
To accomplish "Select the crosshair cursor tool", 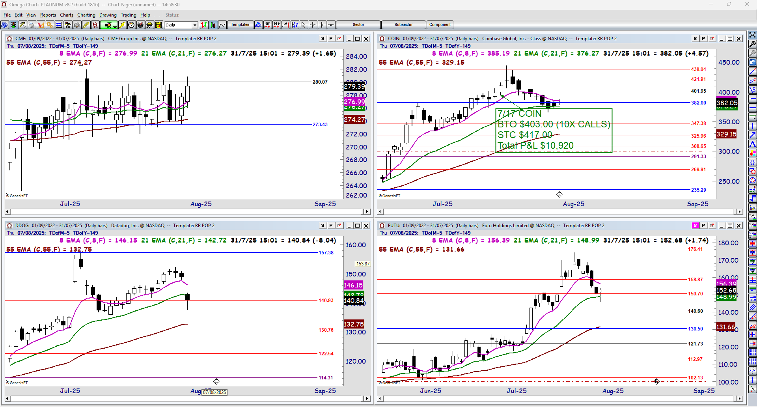I will pos(313,25).
